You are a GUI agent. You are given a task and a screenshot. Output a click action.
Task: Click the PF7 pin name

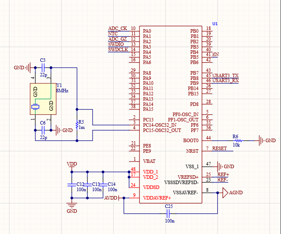(x=195, y=130)
